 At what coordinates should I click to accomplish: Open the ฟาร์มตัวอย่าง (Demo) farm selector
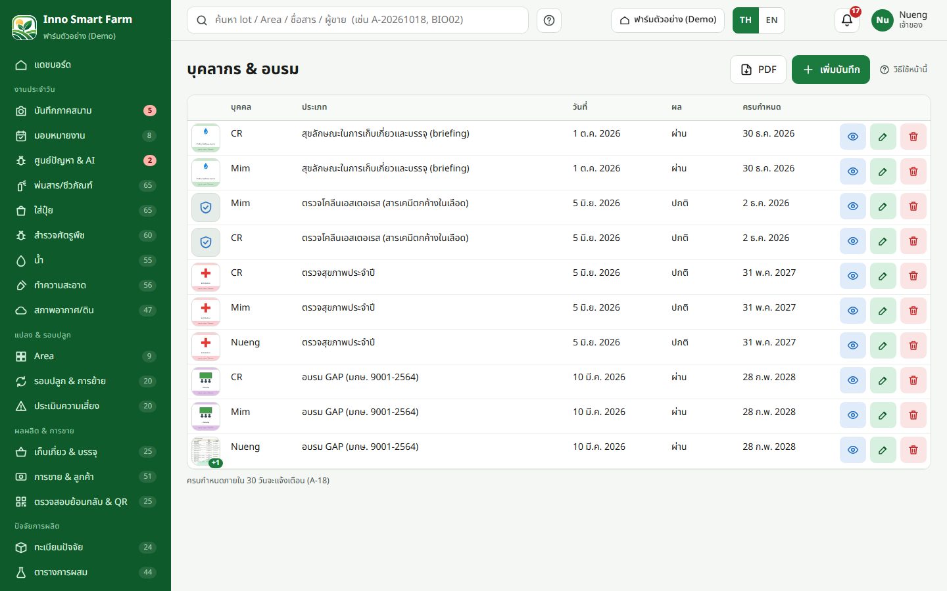click(x=668, y=20)
